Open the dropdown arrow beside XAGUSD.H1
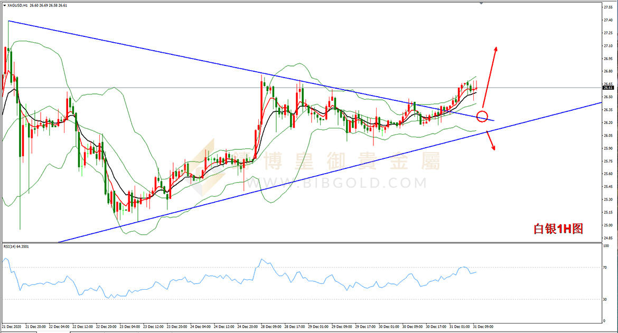Image resolution: width=618 pixels, height=333 pixels. point(4,5)
